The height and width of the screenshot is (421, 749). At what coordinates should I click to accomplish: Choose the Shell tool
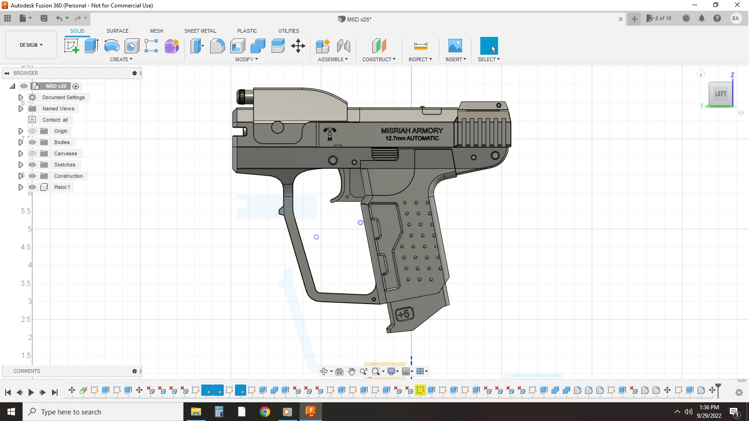238,46
